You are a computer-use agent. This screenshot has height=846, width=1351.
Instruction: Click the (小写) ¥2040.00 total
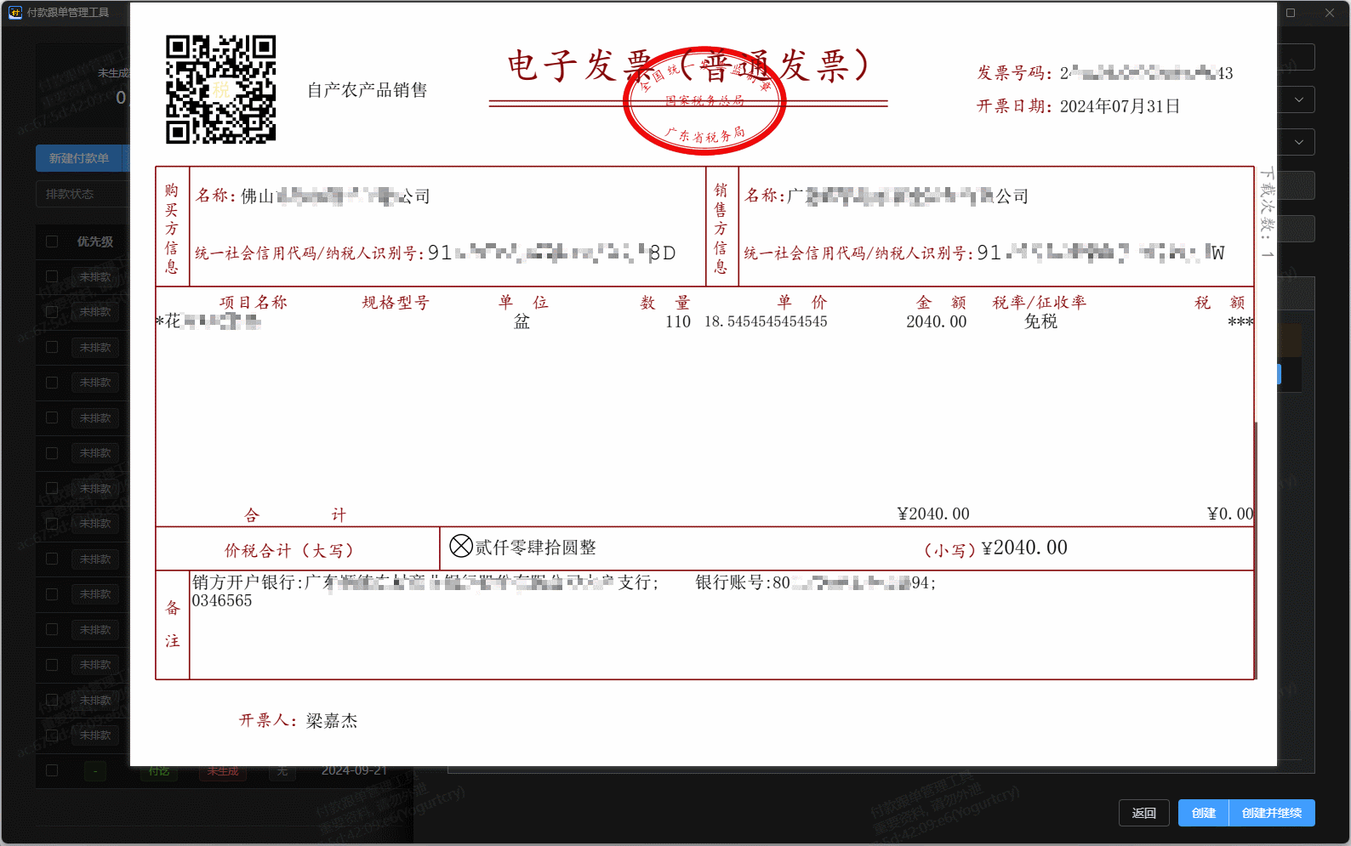point(995,548)
